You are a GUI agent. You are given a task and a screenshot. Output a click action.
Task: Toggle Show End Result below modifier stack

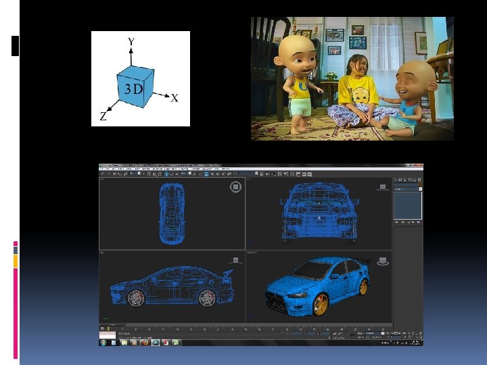(403, 222)
